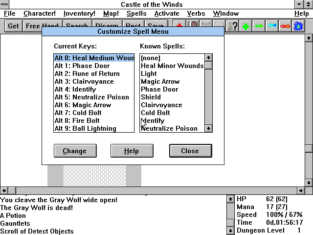Click the Help button in the dialog
The width and height of the screenshot is (313, 235).
pyautogui.click(x=132, y=151)
